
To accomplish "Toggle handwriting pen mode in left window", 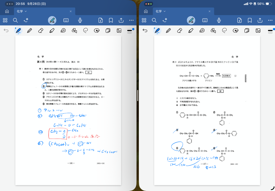I will point(52,20).
